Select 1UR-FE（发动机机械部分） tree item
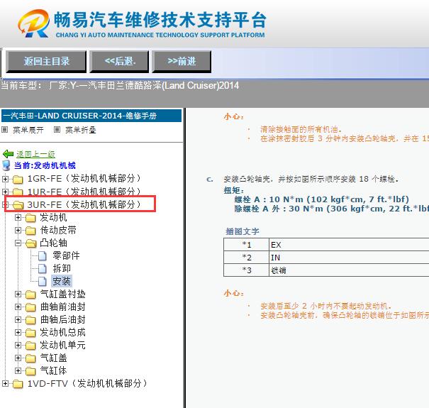The height and width of the screenshot is (408, 429). click(84, 192)
